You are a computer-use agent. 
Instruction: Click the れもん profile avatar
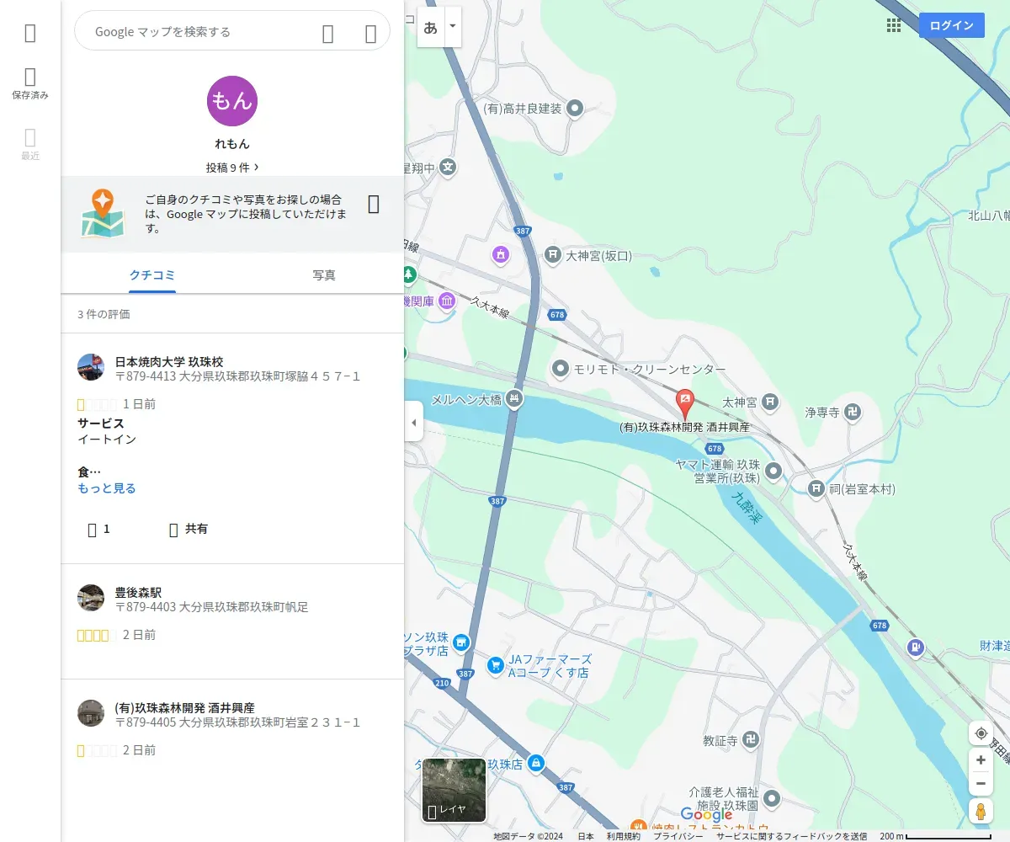click(x=232, y=101)
